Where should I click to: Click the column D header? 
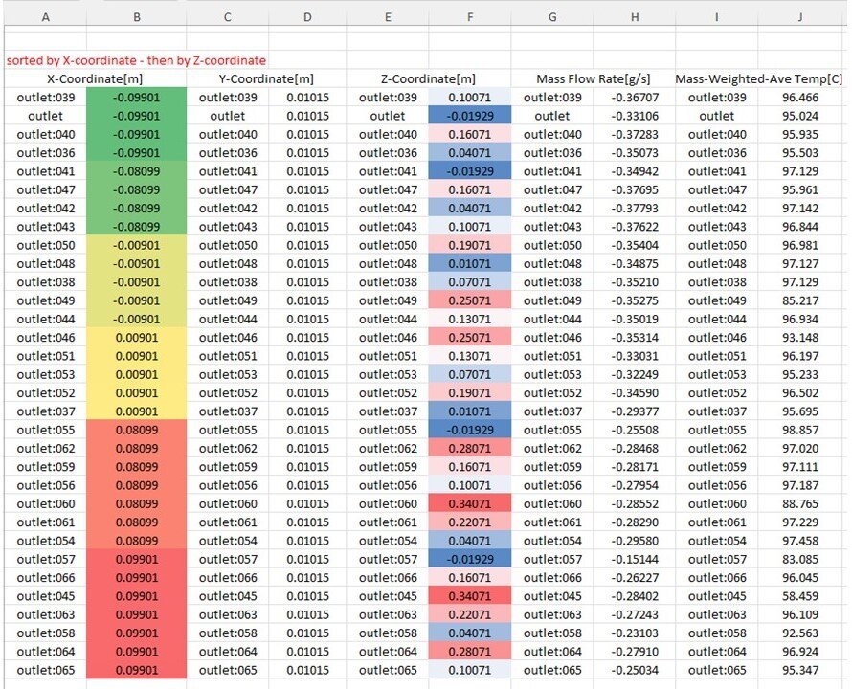[x=307, y=16]
